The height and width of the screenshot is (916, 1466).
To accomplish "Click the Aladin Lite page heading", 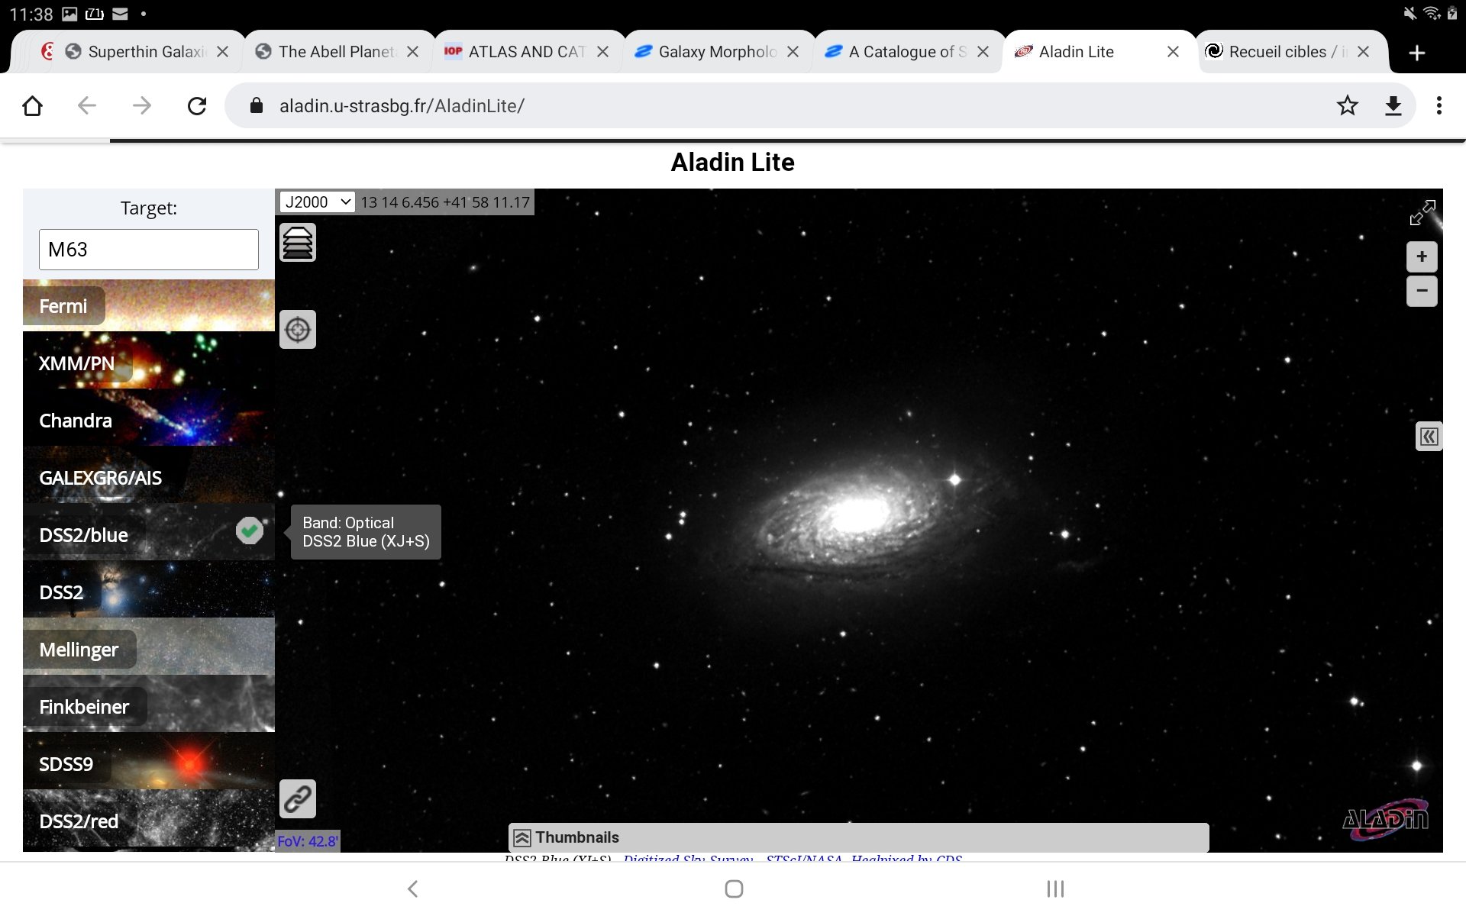I will [733, 162].
